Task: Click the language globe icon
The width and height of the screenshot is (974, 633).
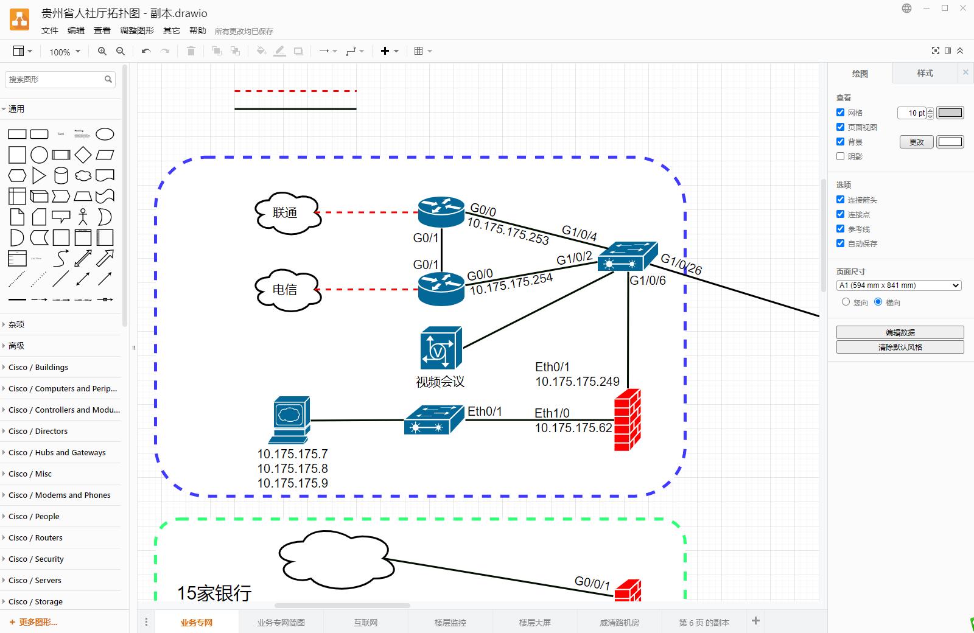Action: 907,9
